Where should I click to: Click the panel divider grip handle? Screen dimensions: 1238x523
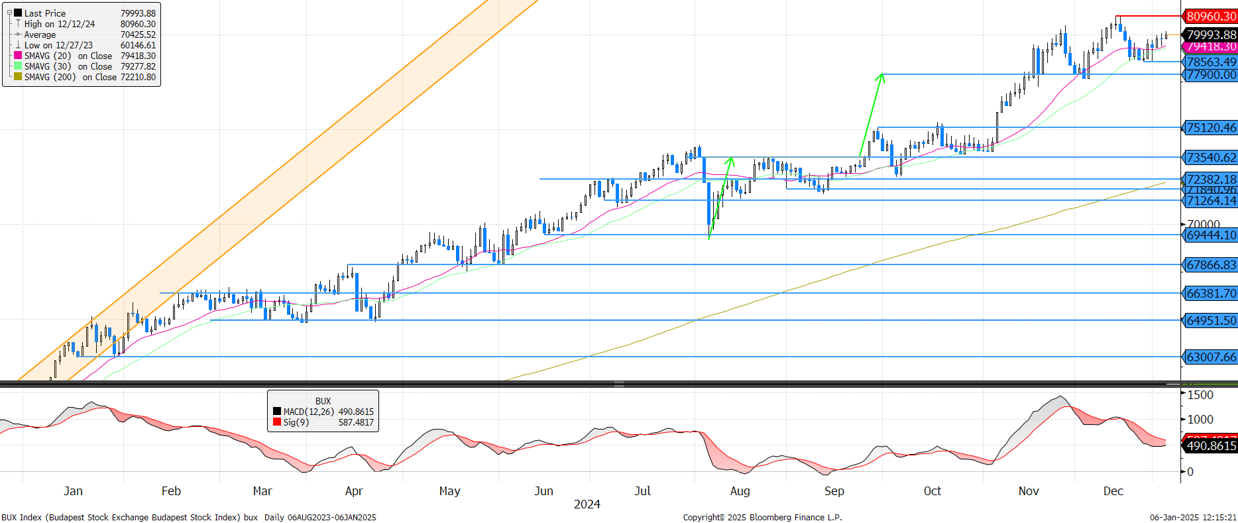(x=618, y=384)
